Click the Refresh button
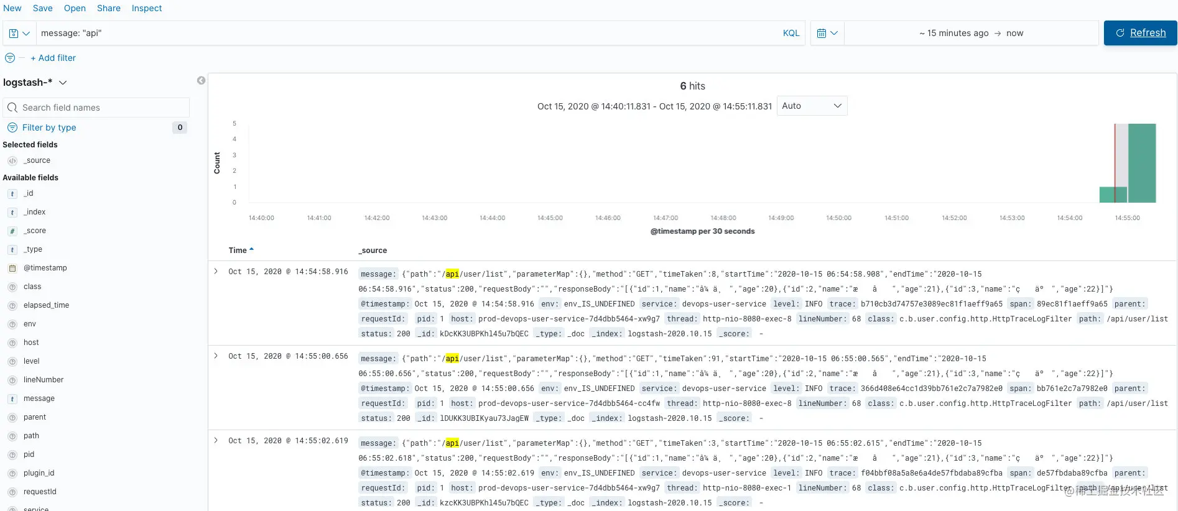 click(1140, 33)
